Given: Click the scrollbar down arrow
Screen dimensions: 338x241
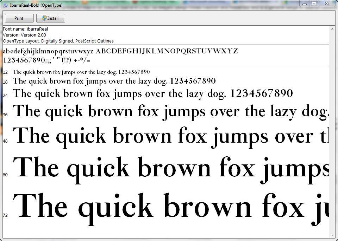Looking at the screenshot, I should [x=332, y=236].
